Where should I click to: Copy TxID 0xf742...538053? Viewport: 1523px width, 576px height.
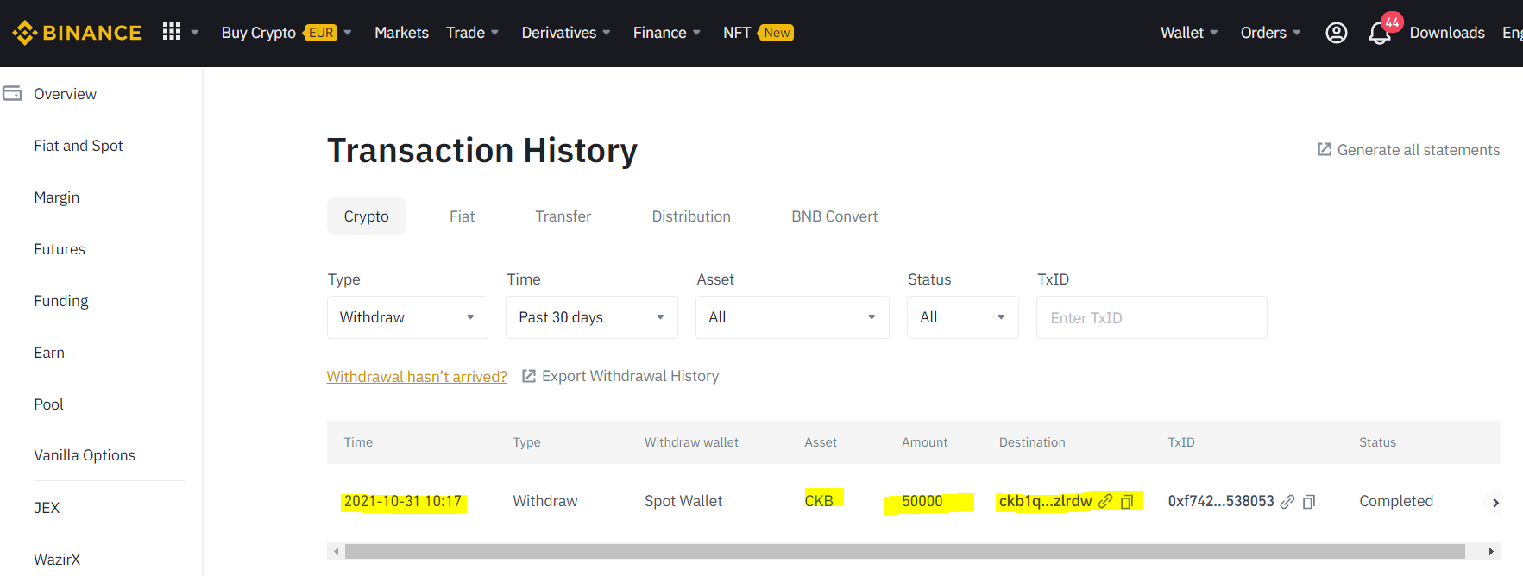(x=1308, y=502)
